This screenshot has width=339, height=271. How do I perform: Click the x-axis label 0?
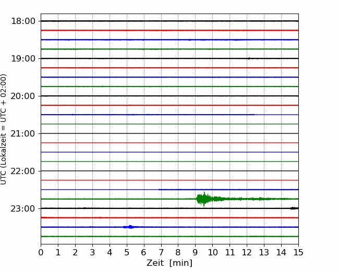tap(41, 252)
